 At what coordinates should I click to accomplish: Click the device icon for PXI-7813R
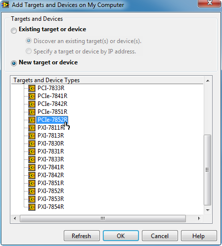(x=32, y=136)
